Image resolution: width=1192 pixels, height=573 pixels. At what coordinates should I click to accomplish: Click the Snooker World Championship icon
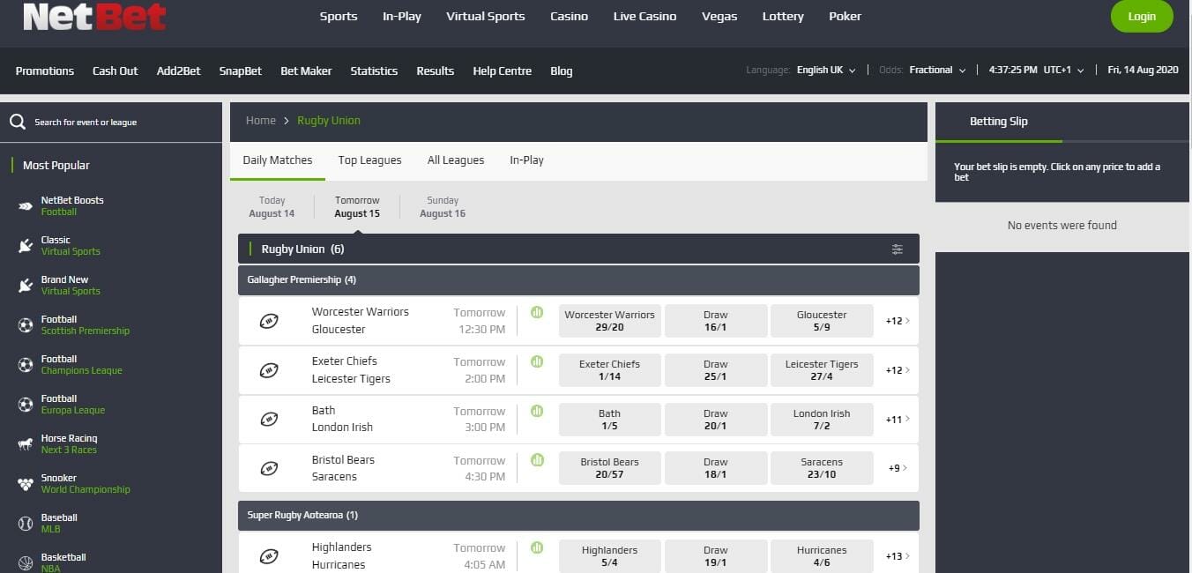[x=26, y=484]
